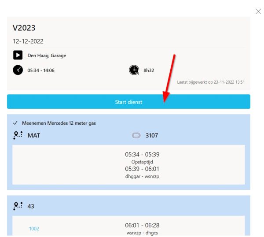This screenshot has width=264, height=237.
Task: Select the dhggar - wsnrzp trip entry
Action: click(x=142, y=172)
